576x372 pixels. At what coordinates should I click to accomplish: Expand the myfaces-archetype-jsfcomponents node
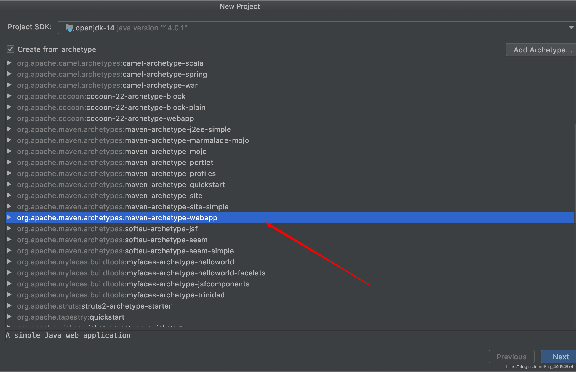9,284
